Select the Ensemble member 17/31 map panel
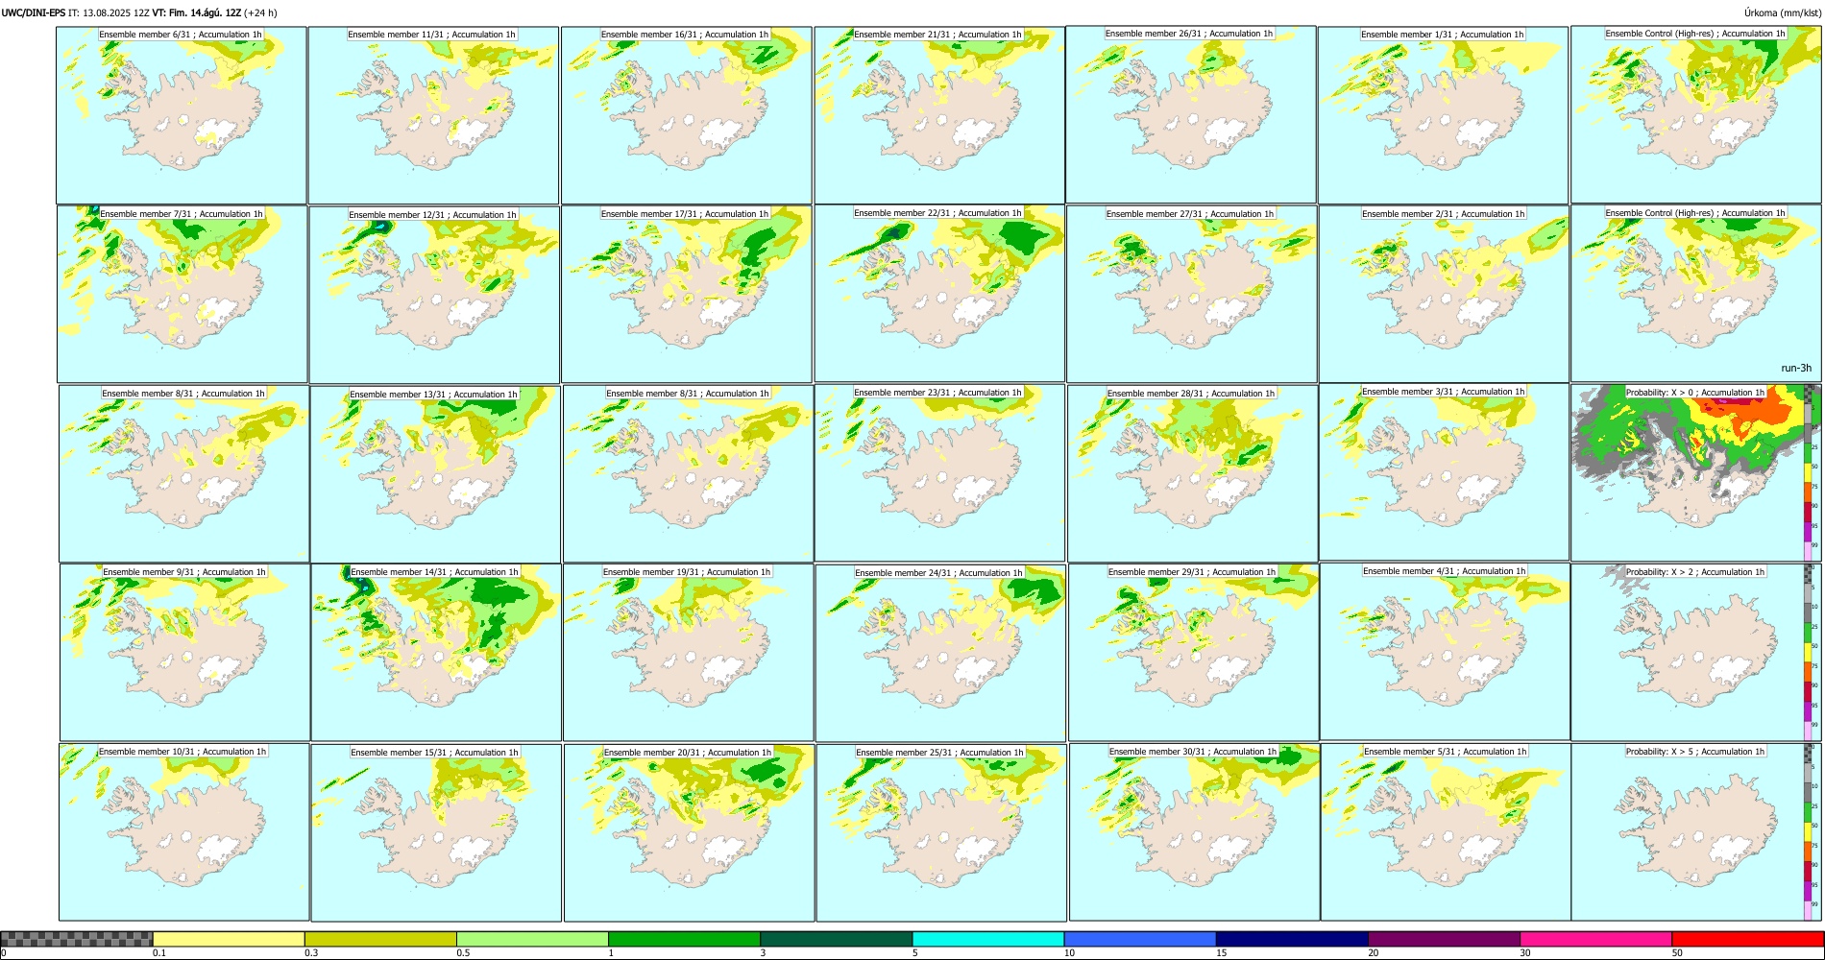This screenshot has height=960, width=1825. (x=687, y=294)
